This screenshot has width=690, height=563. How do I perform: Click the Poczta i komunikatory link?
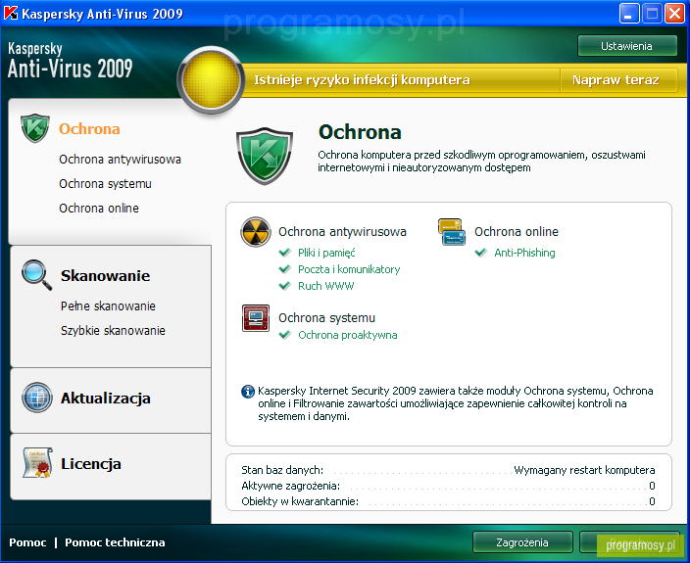[x=349, y=269]
